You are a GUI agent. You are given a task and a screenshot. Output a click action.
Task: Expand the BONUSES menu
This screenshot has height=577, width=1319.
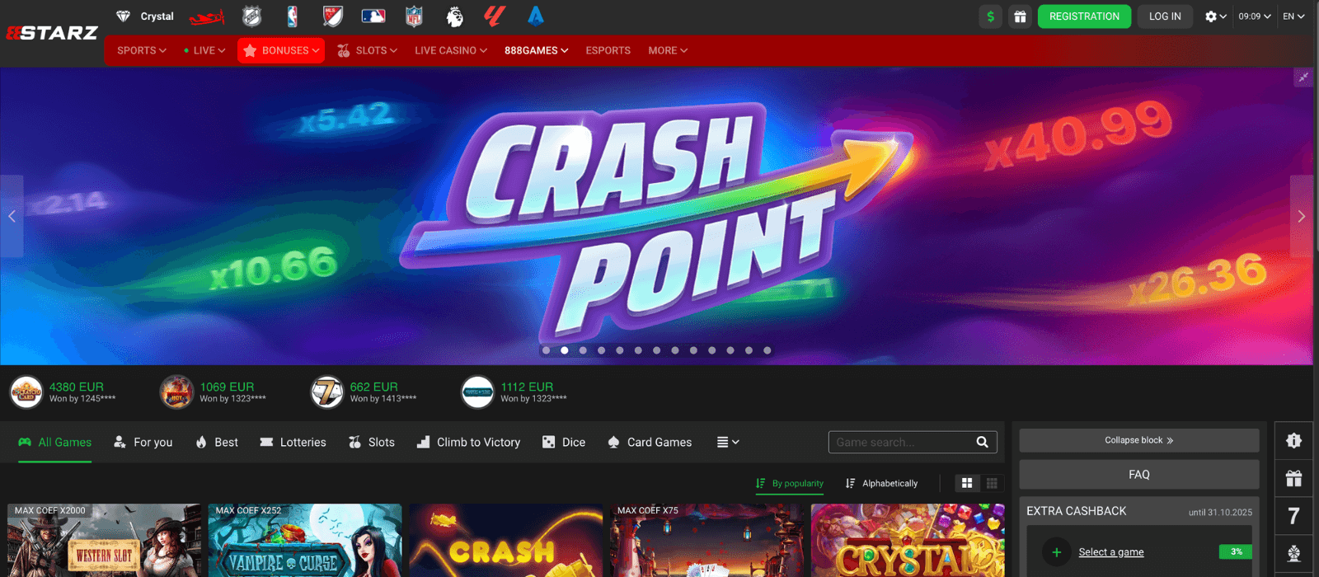[281, 50]
